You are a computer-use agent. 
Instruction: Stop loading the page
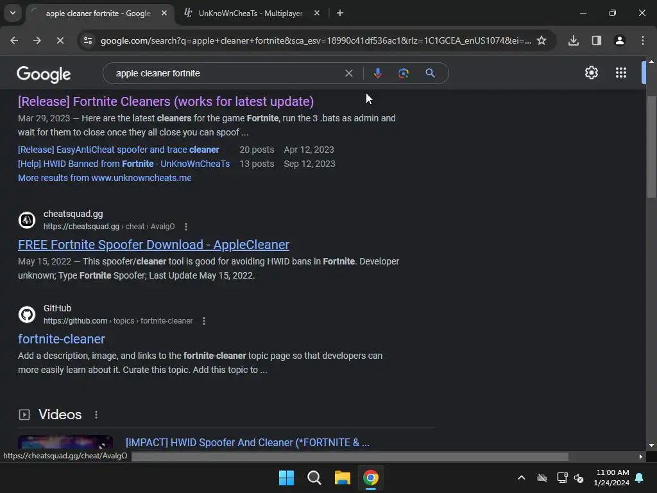coord(60,40)
